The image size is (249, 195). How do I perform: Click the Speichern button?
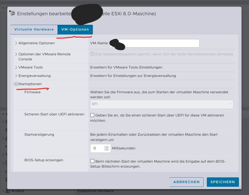click(223, 182)
